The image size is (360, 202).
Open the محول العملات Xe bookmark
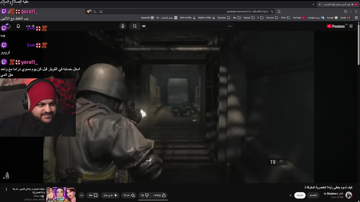pyautogui.click(x=167, y=18)
